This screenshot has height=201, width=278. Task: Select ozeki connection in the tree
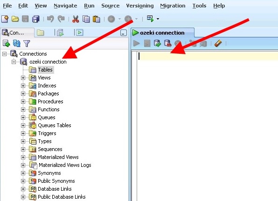48,62
